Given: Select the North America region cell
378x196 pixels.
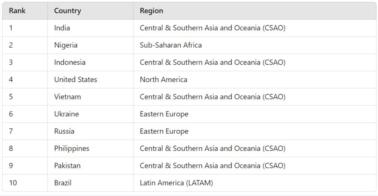Looking at the screenshot, I should (164, 80).
